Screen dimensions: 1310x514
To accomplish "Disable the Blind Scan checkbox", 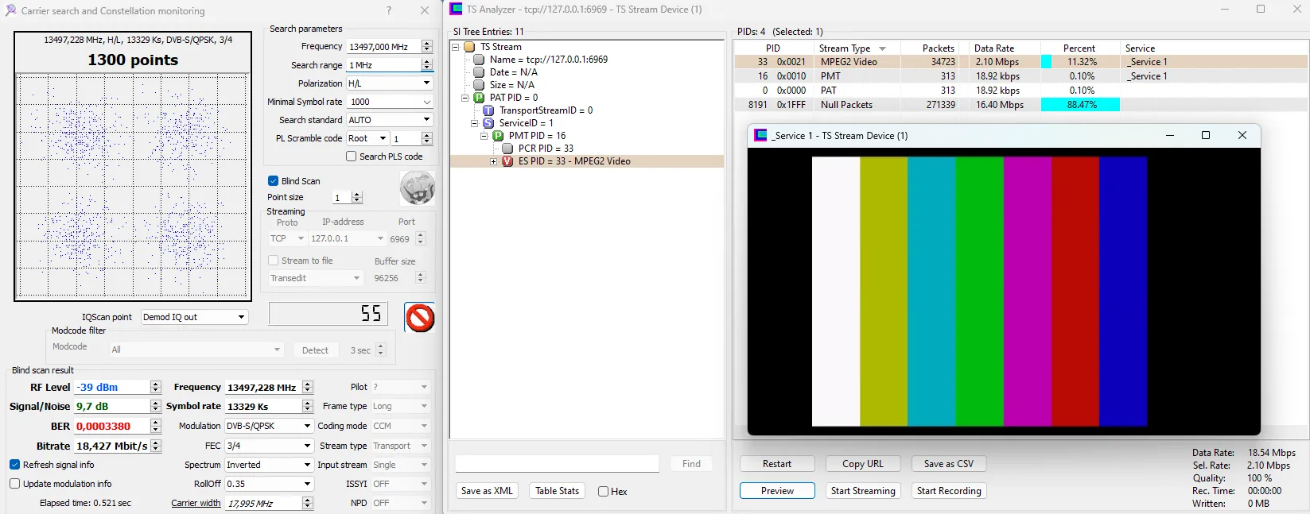I will (x=274, y=181).
